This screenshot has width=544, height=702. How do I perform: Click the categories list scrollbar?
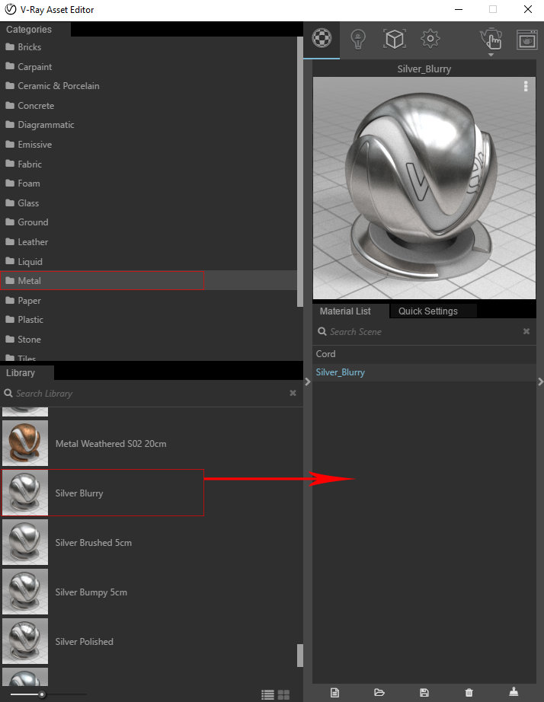299,172
